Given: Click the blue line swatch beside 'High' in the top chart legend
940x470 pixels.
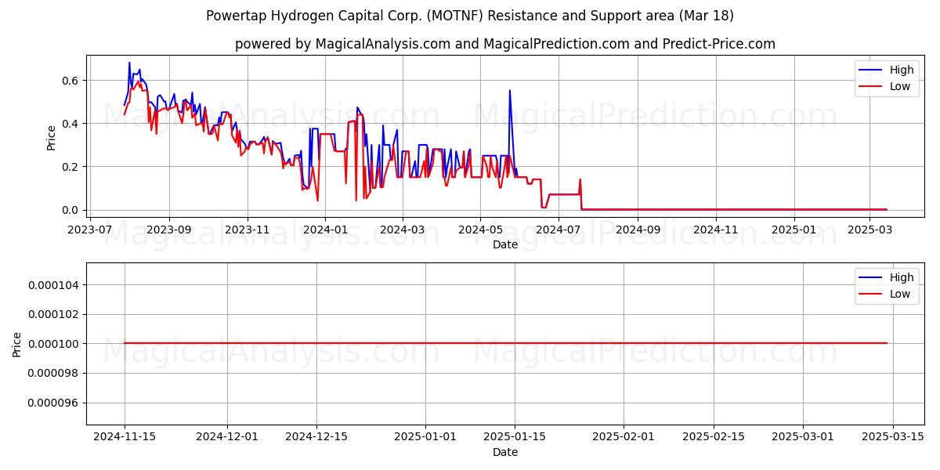Looking at the screenshot, I should pos(872,70).
